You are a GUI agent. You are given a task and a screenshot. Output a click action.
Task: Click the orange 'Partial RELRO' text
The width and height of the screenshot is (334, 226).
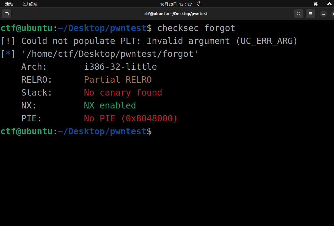[x=118, y=80]
